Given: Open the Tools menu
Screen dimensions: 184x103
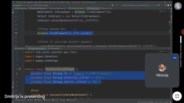Looking at the screenshot, I should 54,2.
